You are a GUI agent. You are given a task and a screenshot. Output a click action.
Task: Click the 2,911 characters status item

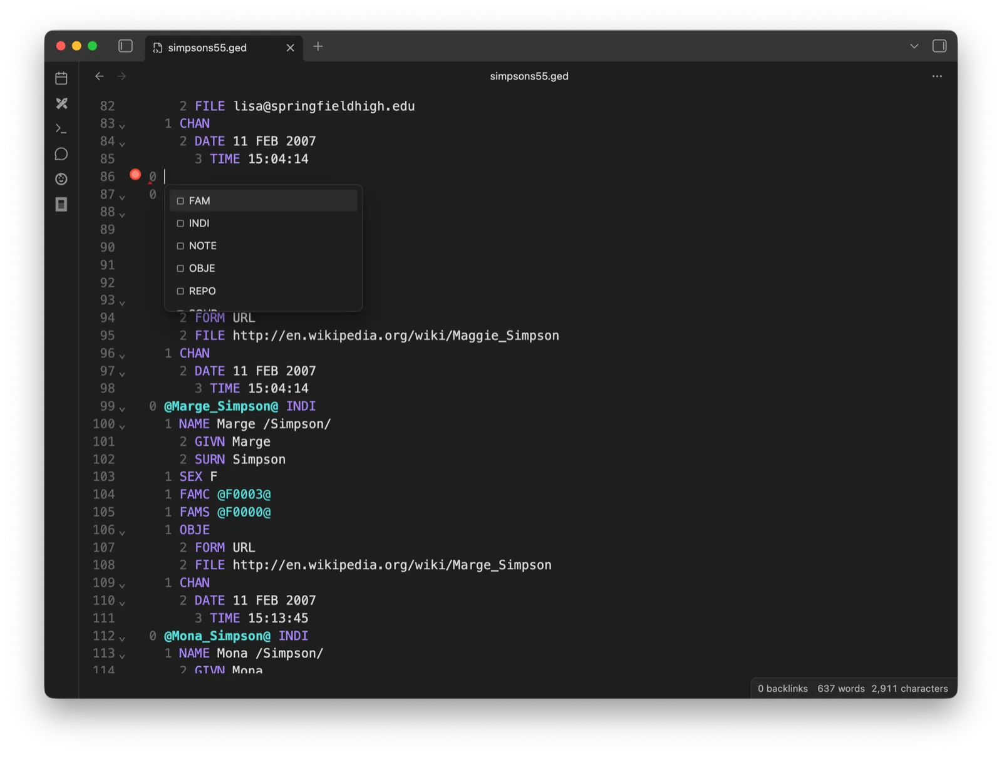coord(910,689)
